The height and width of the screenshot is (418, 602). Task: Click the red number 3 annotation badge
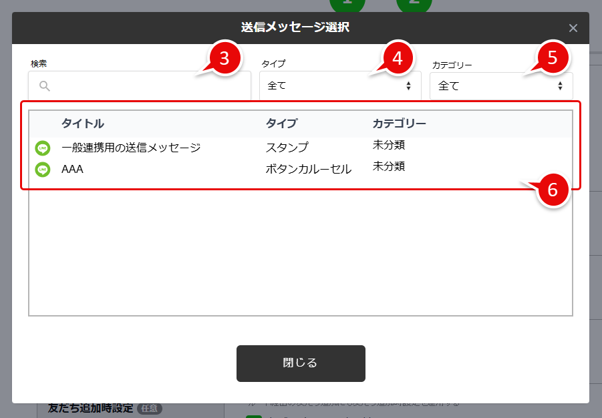[224, 58]
